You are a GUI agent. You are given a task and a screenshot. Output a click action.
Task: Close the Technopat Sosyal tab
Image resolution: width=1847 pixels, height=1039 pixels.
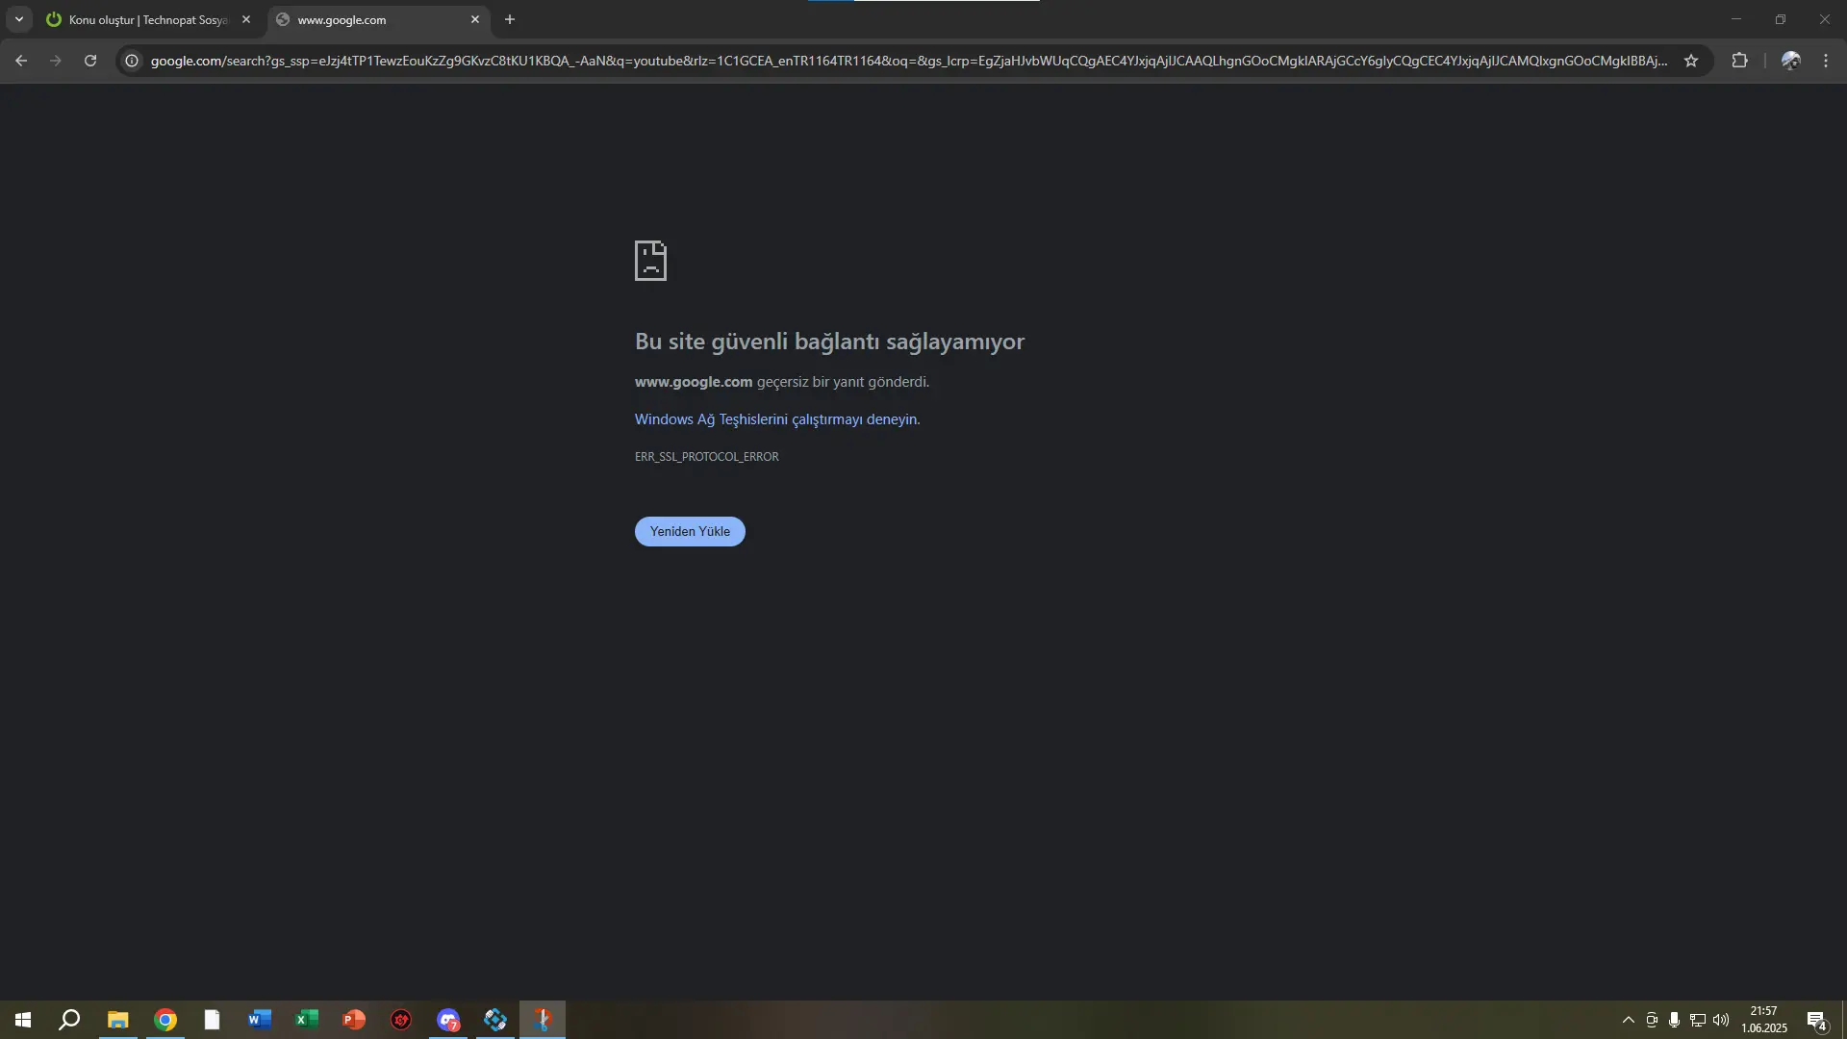pos(246,19)
